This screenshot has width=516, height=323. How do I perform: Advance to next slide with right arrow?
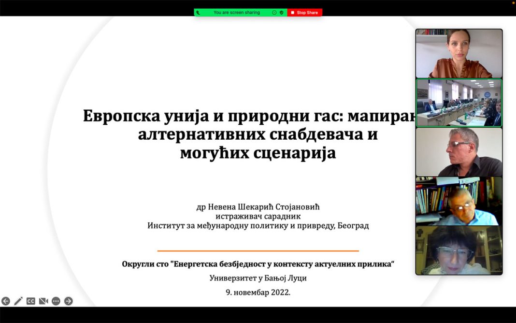69,301
